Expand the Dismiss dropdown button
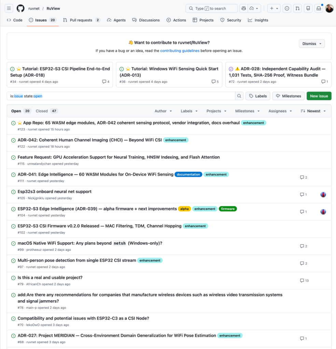The image size is (336, 349). click(312, 44)
